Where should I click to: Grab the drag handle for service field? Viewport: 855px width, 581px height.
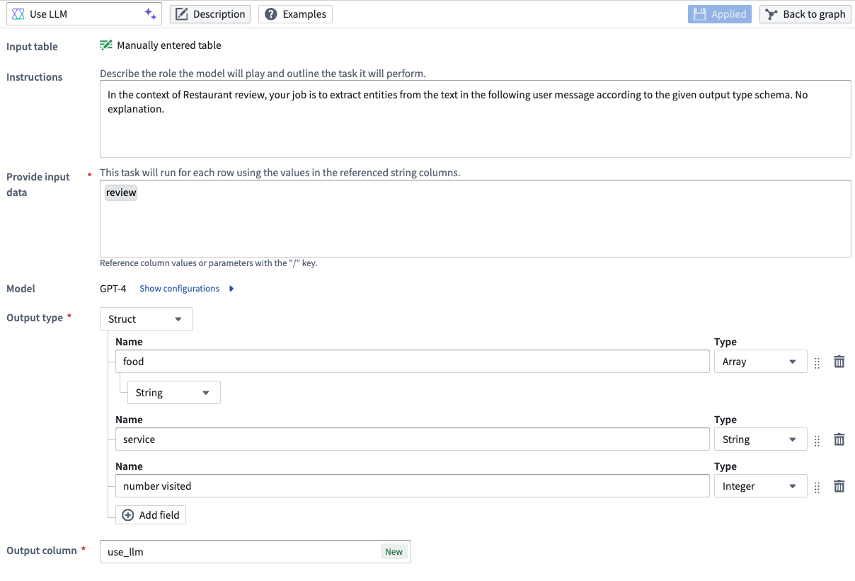tap(817, 440)
